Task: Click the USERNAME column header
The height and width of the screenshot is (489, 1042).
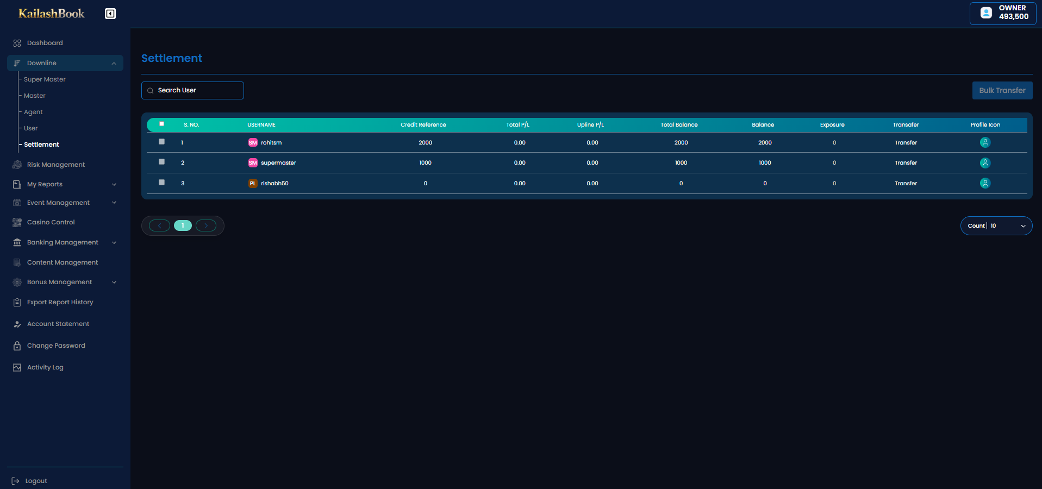Action: tap(261, 125)
